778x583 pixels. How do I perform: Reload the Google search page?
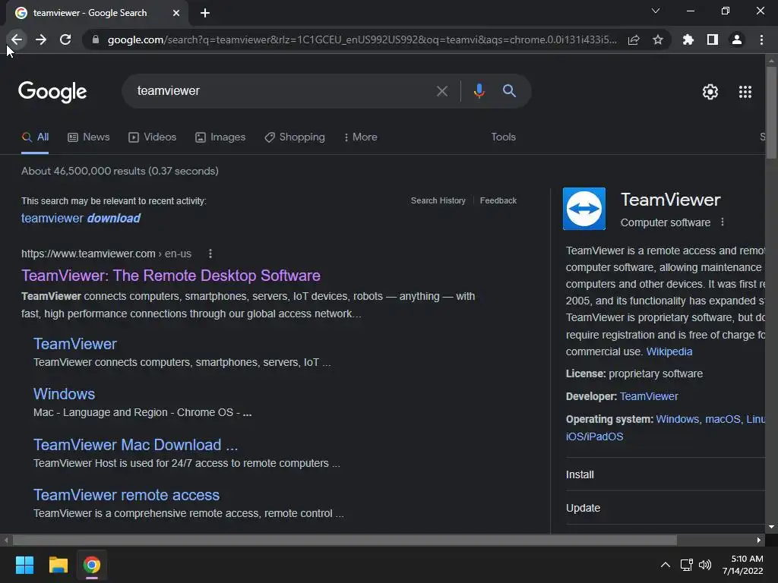point(65,39)
